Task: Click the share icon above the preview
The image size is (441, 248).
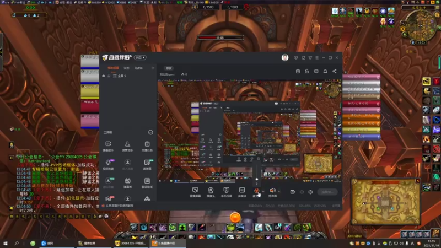Action: (x=335, y=72)
